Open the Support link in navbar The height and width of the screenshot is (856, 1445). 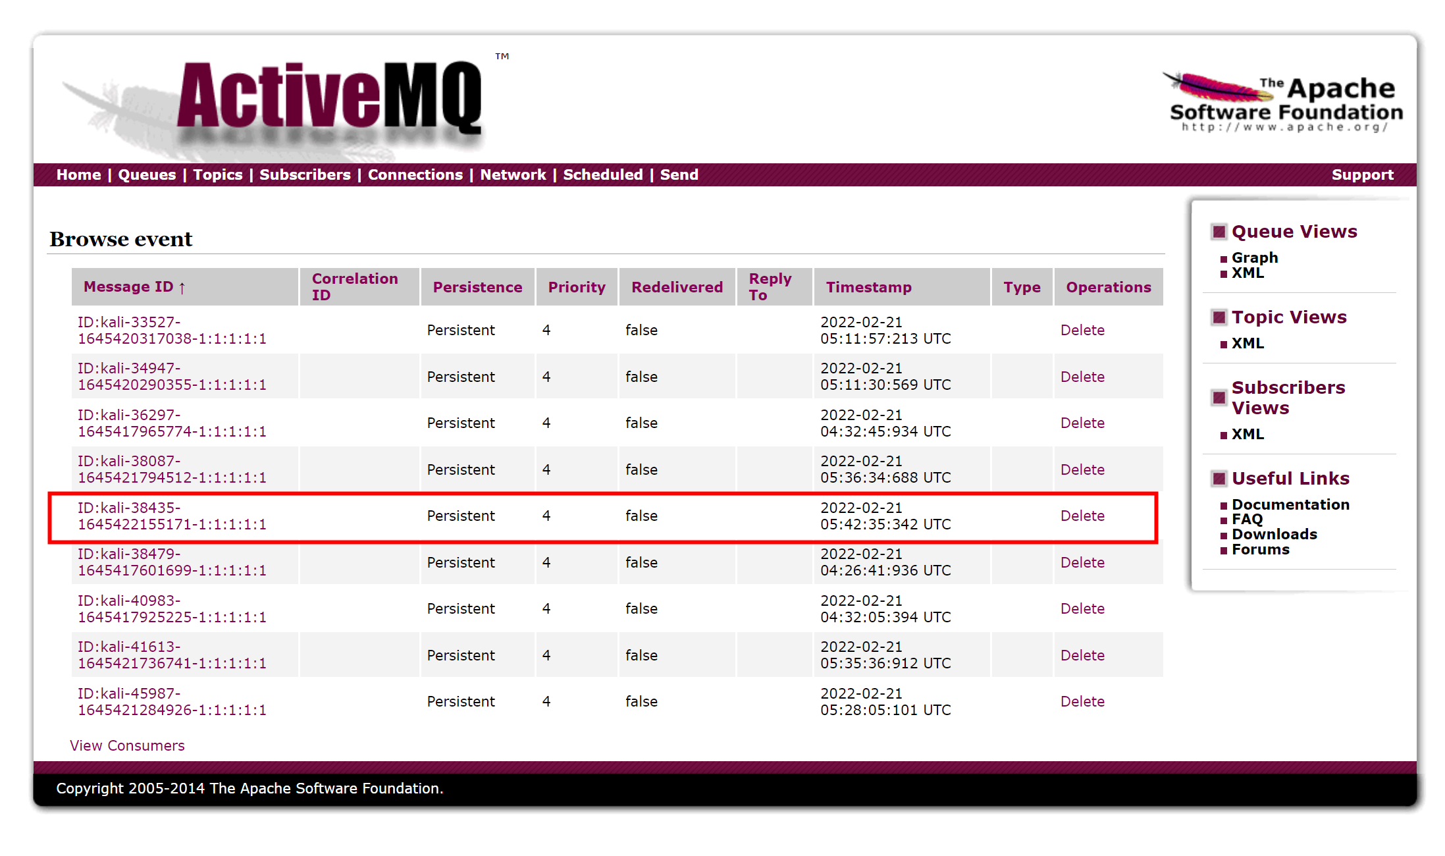pos(1362,174)
